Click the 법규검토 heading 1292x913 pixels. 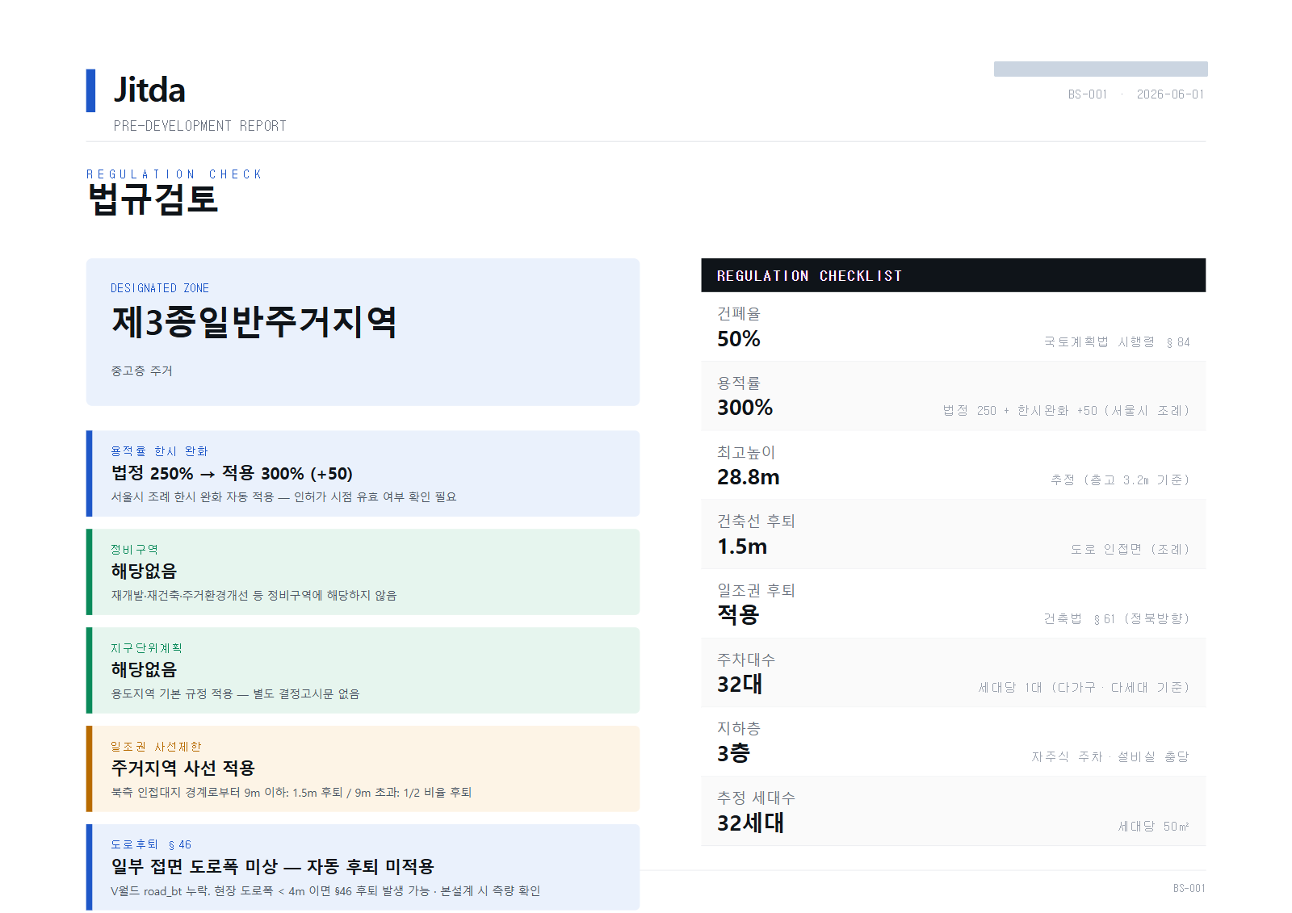coord(153,199)
